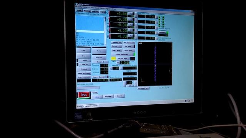246x138 pixels.
Task: Toggle the button beside green LED under axis LEDs
Action: [162, 33]
